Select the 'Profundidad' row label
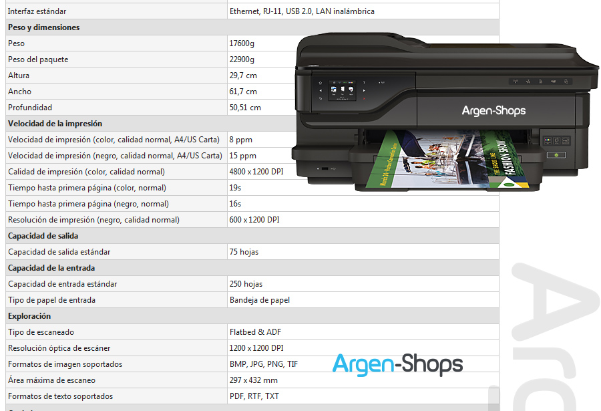 30,108
